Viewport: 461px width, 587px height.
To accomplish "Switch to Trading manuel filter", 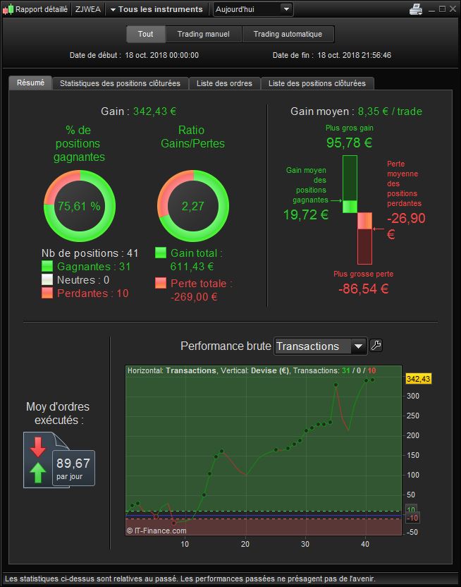I will pyautogui.click(x=204, y=34).
